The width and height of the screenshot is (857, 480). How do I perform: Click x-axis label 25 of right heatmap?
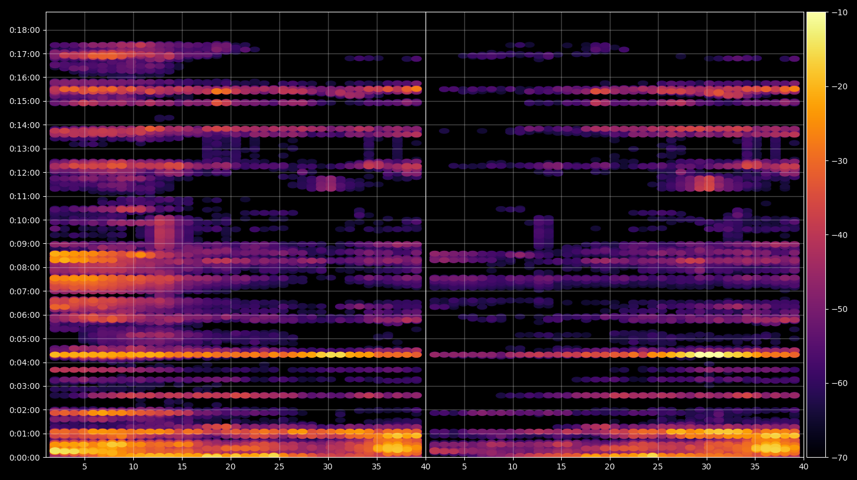point(658,467)
